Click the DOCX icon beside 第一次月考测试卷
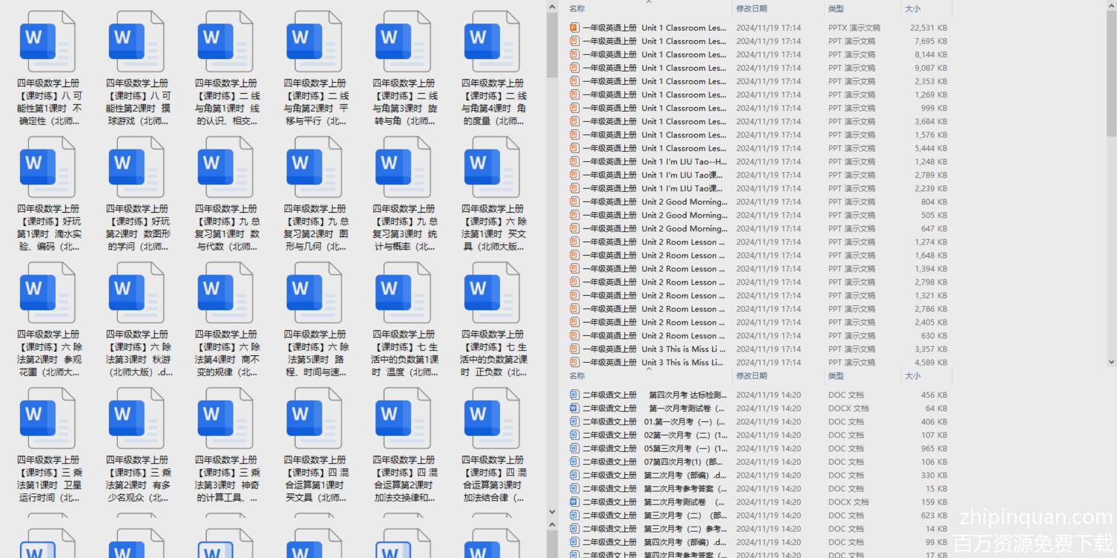 coord(574,408)
